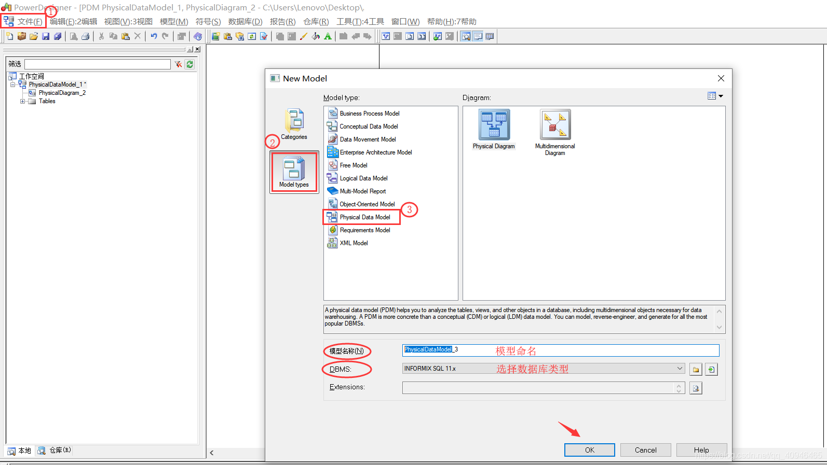Select Logical Data Model type
827x465 pixels.
[358, 178]
